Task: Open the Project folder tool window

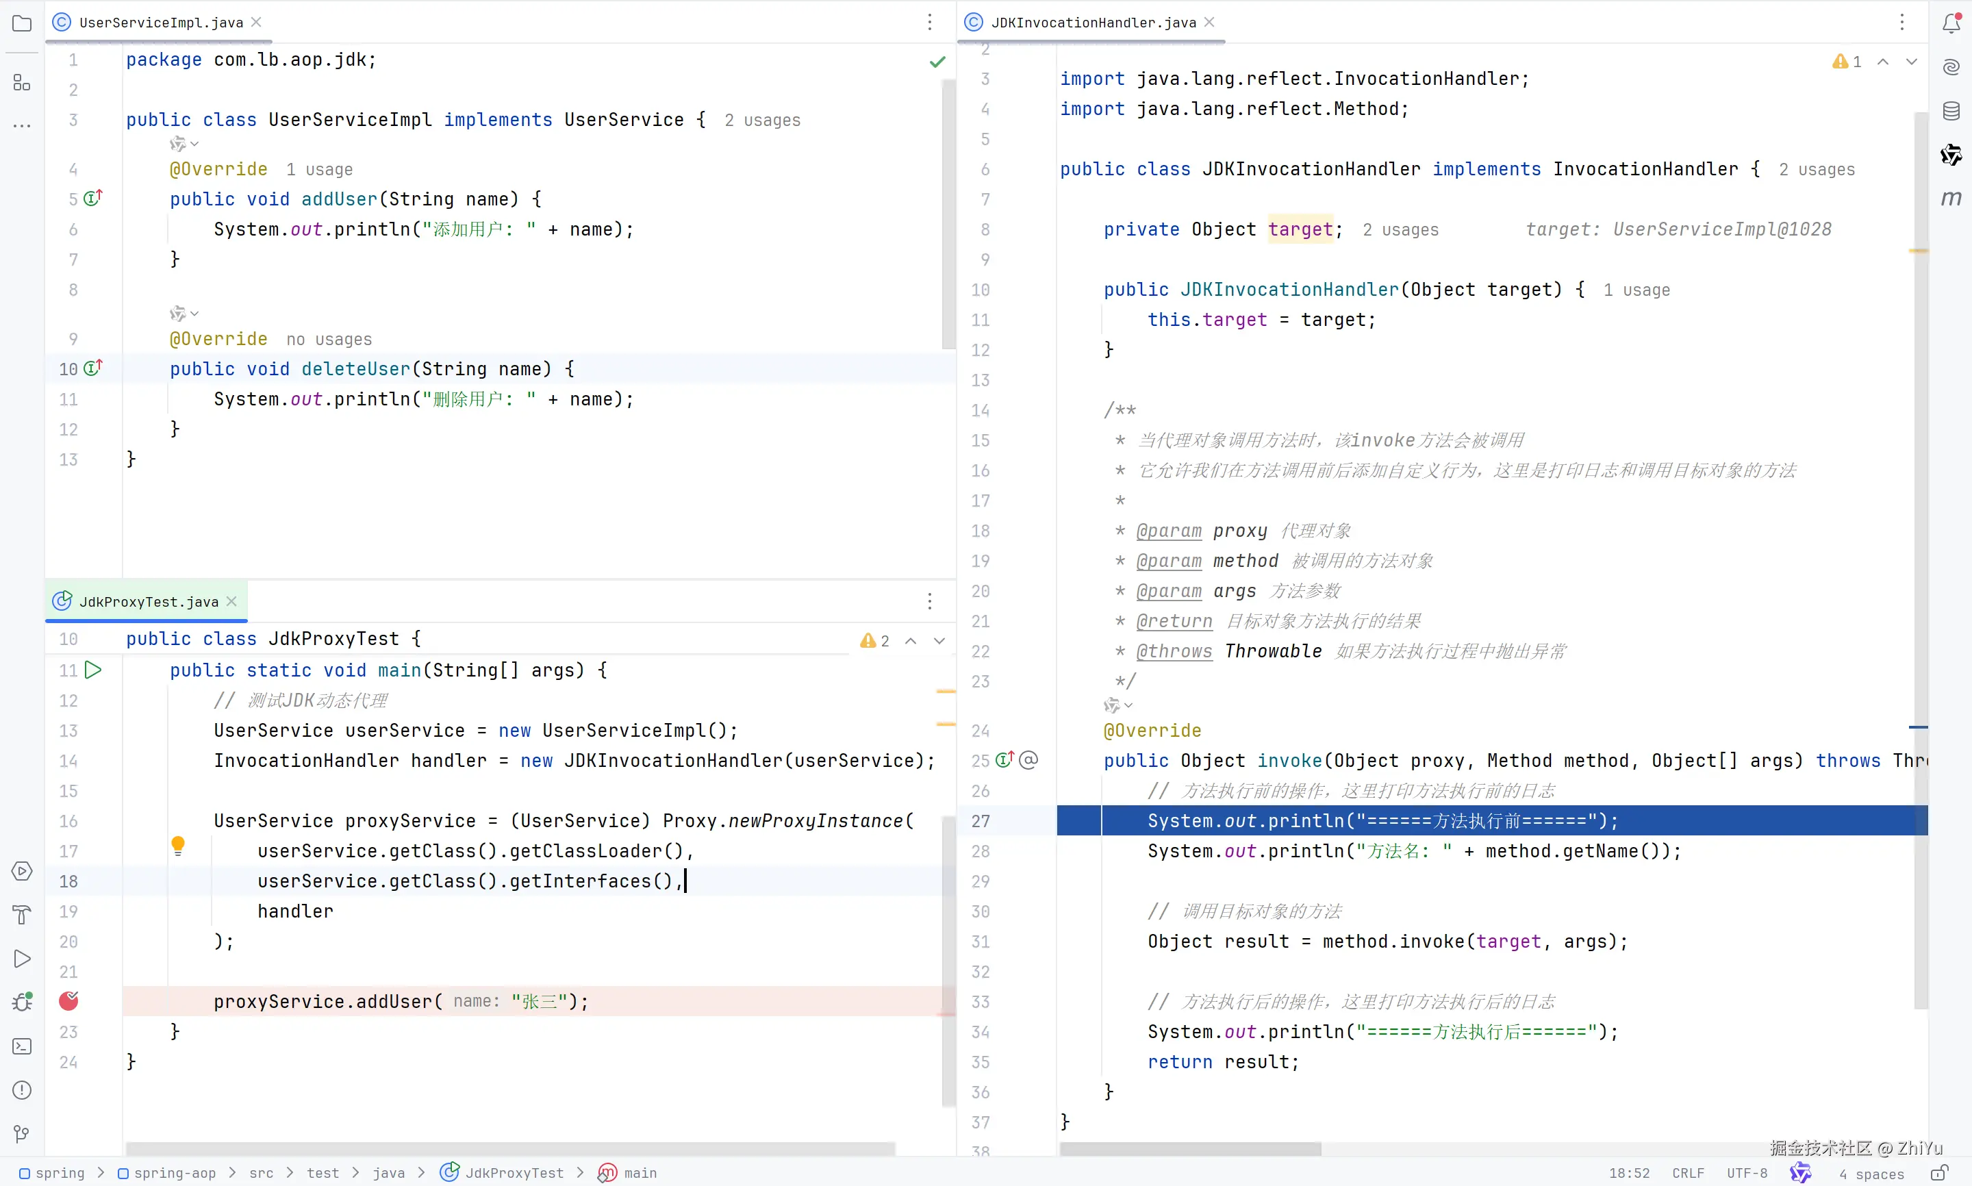Action: click(x=22, y=23)
